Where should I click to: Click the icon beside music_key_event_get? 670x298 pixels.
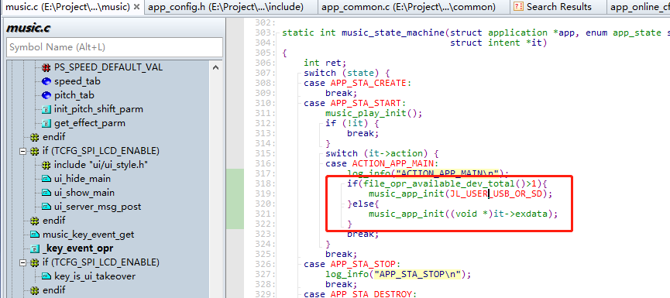(35, 235)
